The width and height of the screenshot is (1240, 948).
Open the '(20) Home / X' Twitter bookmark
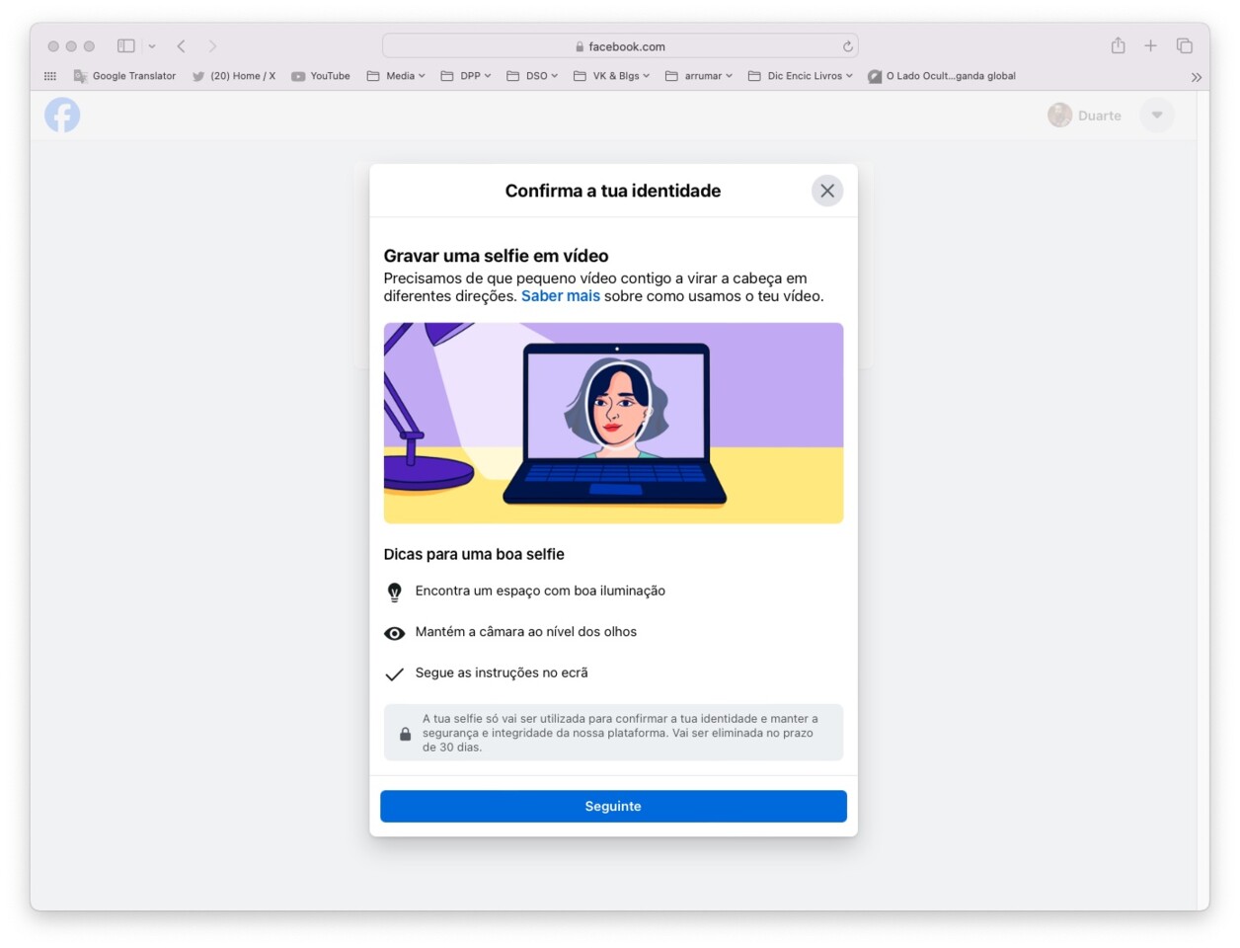234,75
